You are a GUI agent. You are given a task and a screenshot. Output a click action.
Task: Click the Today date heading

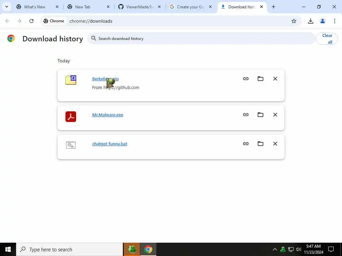(64, 61)
